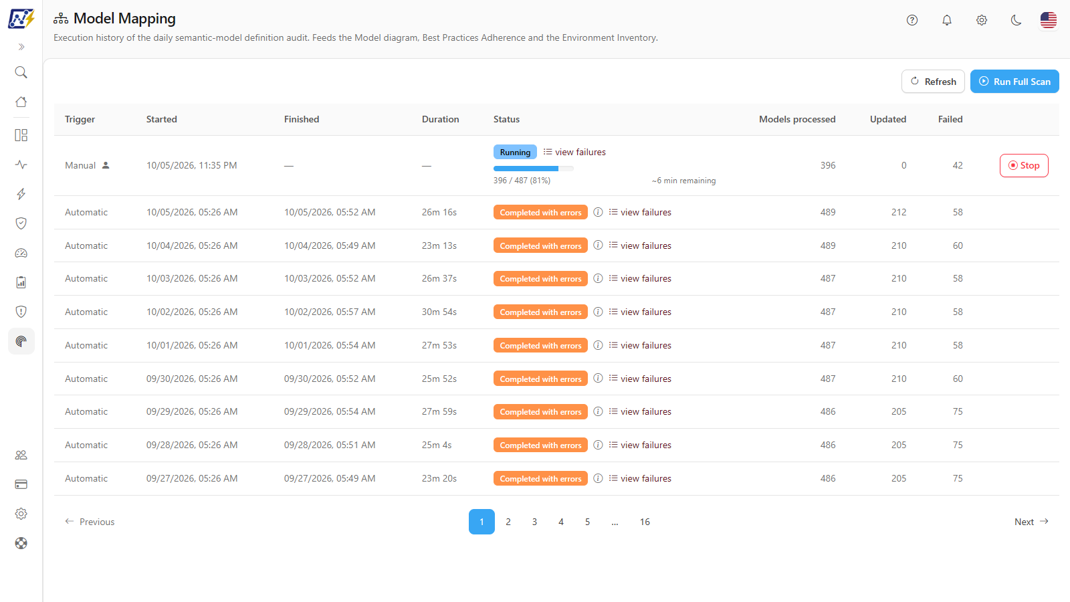Stop the running manual scan
The image size is (1070, 602).
pos(1024,165)
